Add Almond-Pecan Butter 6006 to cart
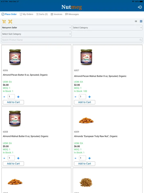 click(13, 102)
